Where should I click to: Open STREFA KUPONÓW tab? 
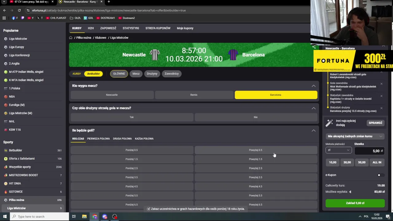(158, 28)
